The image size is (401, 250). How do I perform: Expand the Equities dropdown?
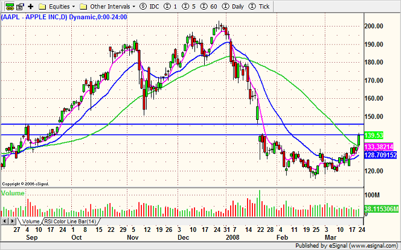pos(74,7)
